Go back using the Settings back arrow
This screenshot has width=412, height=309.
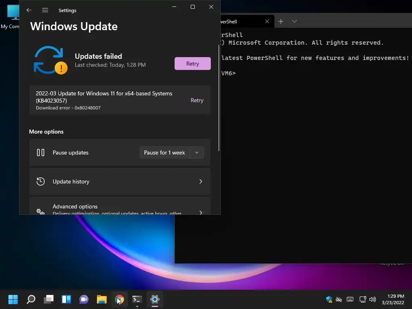pos(29,10)
